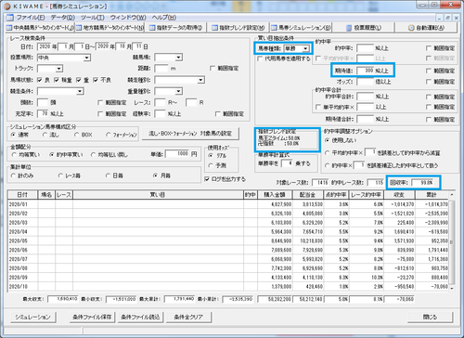Click the KIWAME app icon in title bar
This screenshot has height=338, width=464.
(x=7, y=6)
